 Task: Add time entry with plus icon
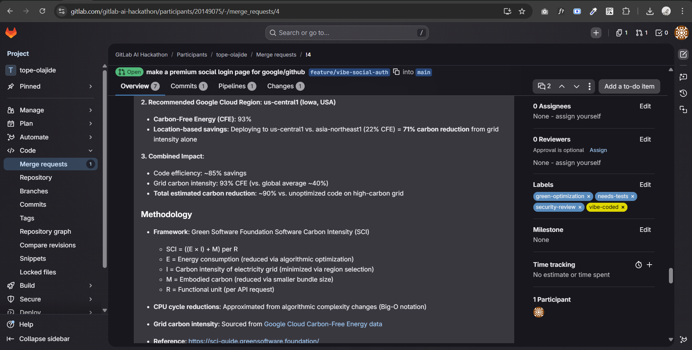(x=649, y=265)
